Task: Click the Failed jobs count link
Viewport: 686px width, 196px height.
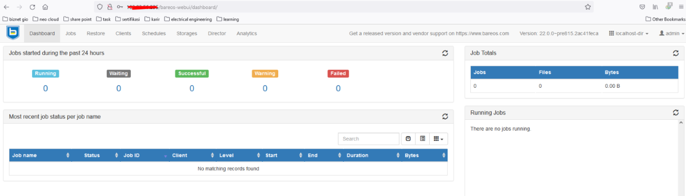Action: (338, 89)
